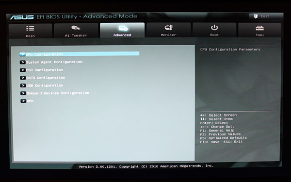Switch to the Boot tab label
The width and height of the screenshot is (291, 182).
point(214,35)
